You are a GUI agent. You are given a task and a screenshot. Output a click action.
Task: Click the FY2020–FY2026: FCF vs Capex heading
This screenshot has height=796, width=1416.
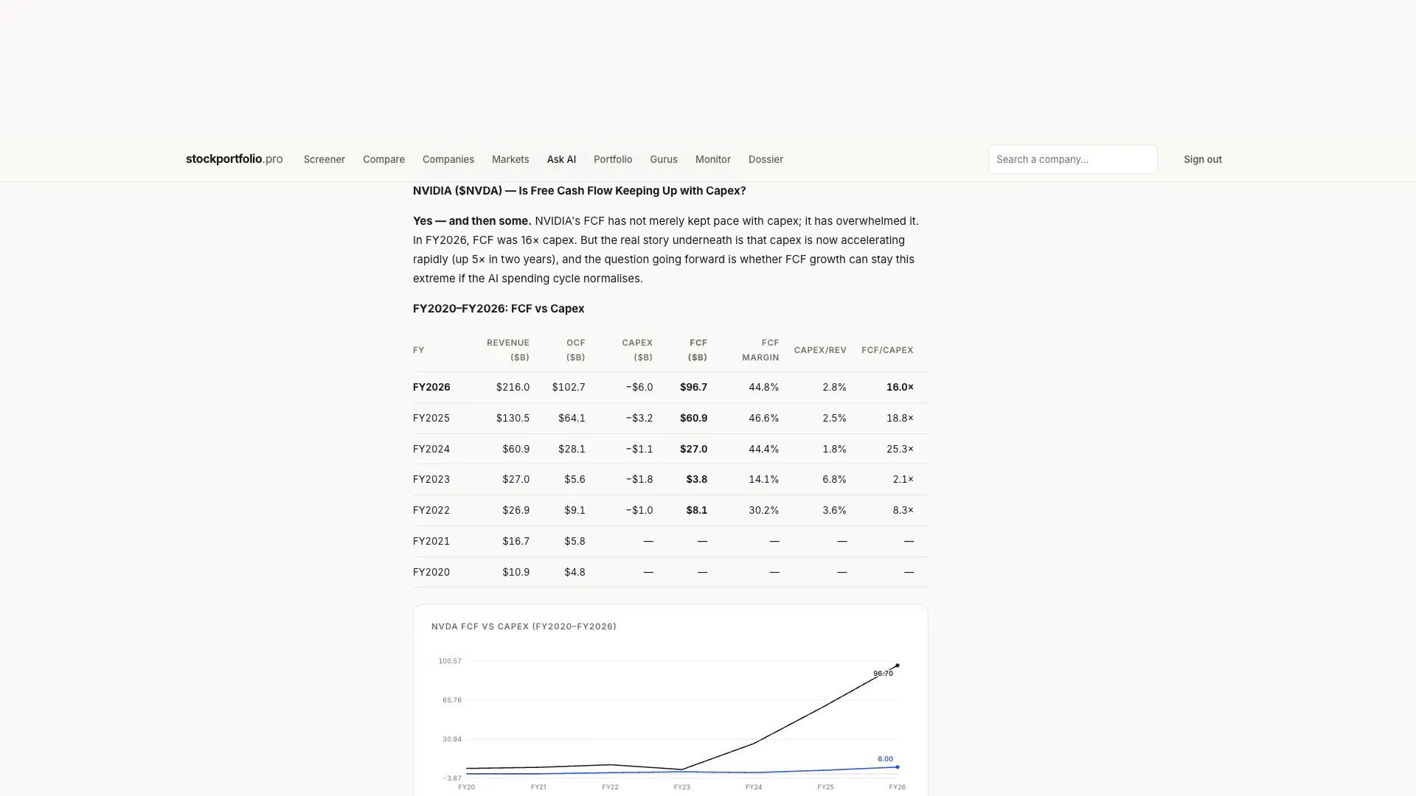pos(499,309)
